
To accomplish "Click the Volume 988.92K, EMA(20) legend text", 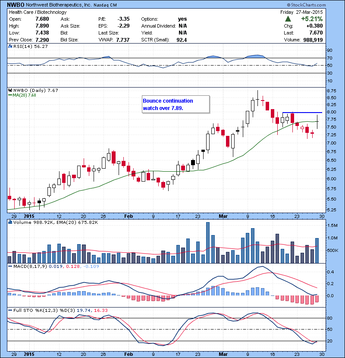I will tap(56, 222).
